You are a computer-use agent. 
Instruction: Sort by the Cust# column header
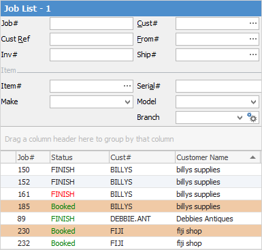click(142, 157)
